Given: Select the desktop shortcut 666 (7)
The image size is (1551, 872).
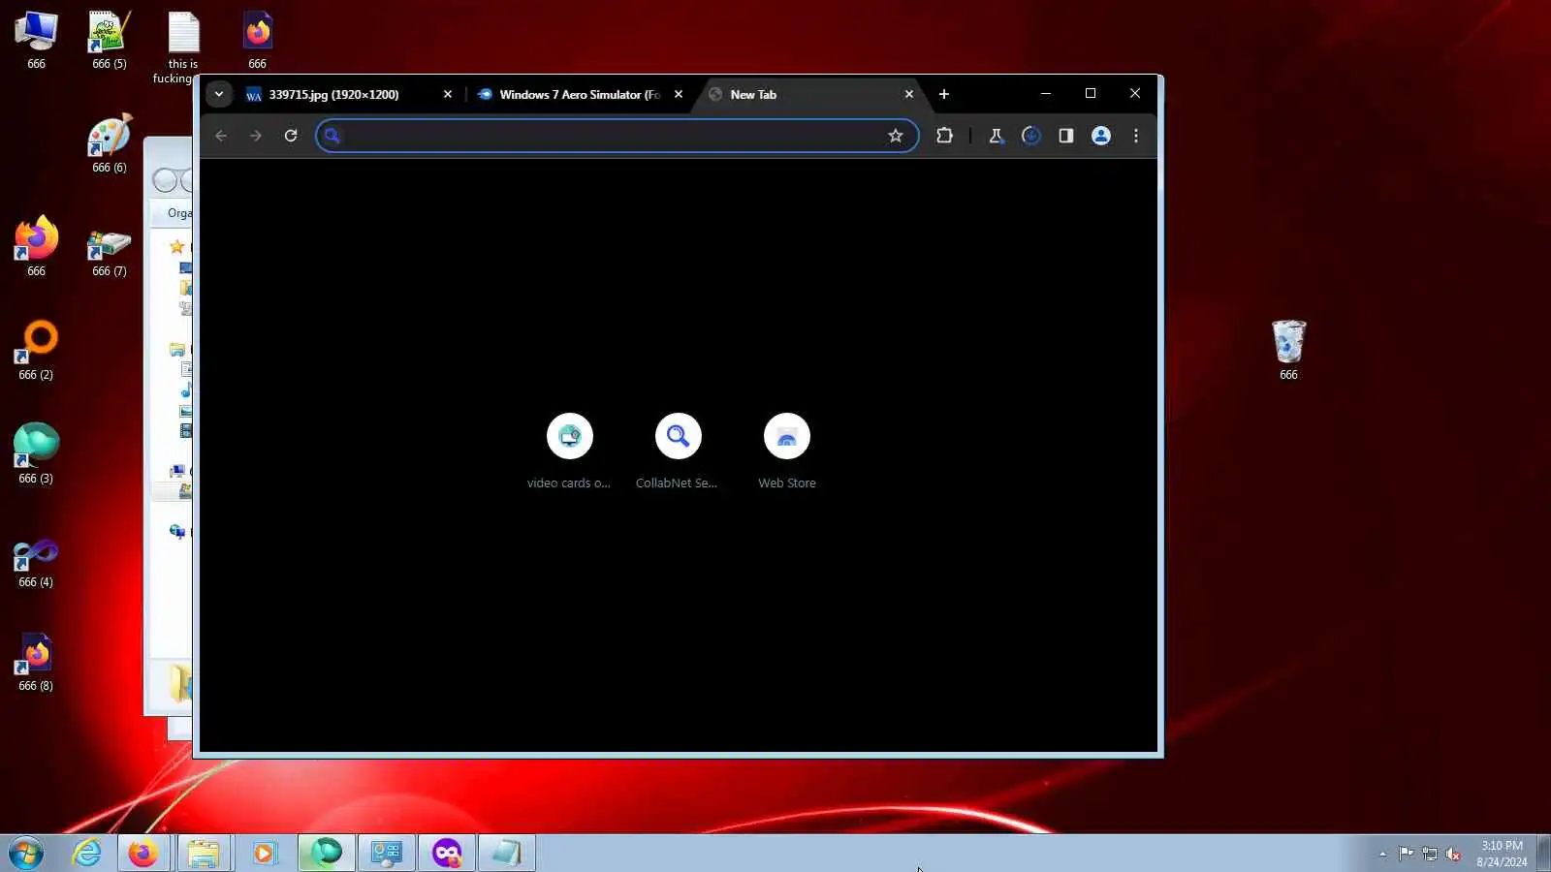Looking at the screenshot, I should [x=110, y=252].
